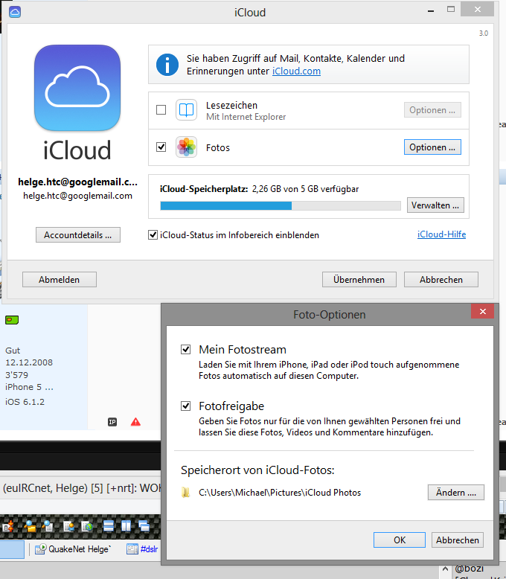Open the iCloud-Hilfe link
Screen dimensions: 506x579
(x=441, y=234)
